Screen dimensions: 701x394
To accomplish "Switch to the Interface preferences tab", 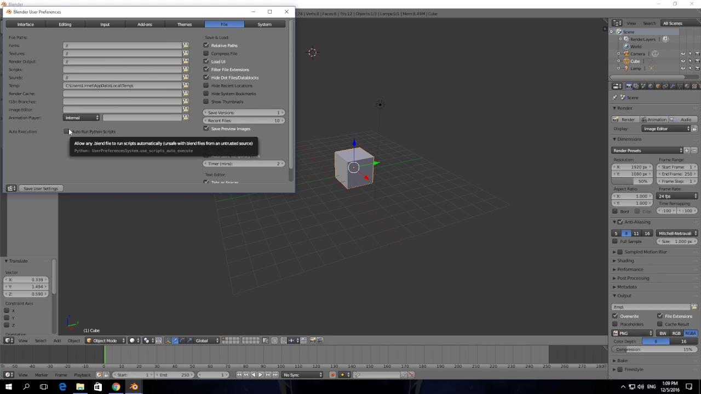I will coord(25,24).
